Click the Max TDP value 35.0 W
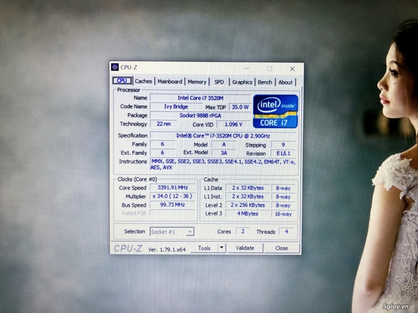The image size is (418, 313). (240, 107)
